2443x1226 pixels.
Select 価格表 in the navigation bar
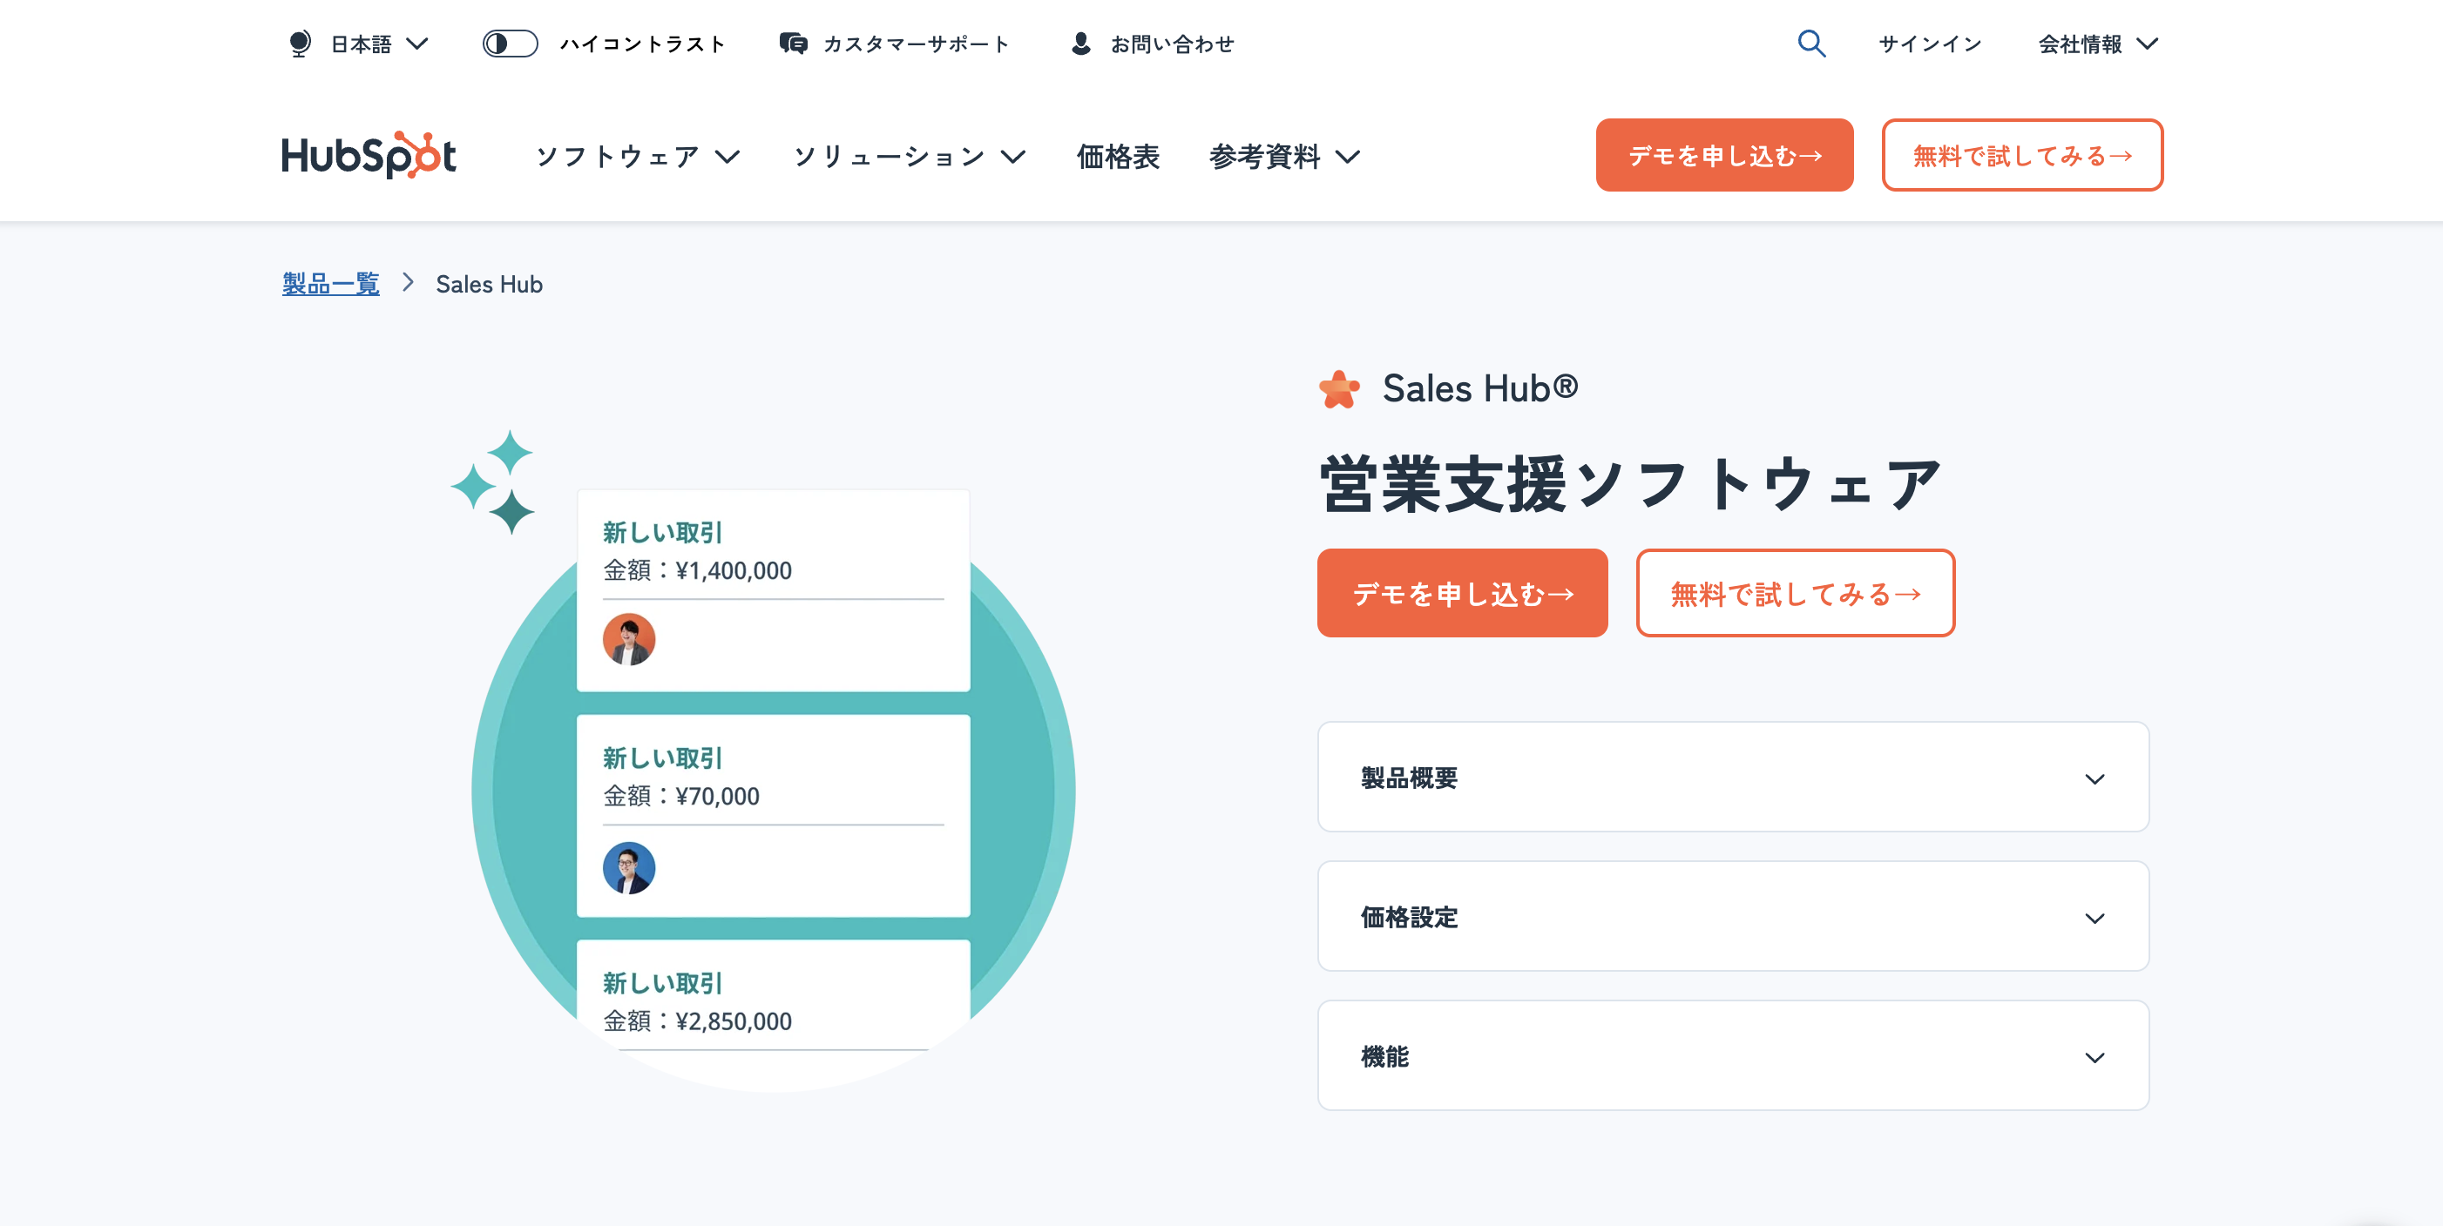(x=1118, y=157)
